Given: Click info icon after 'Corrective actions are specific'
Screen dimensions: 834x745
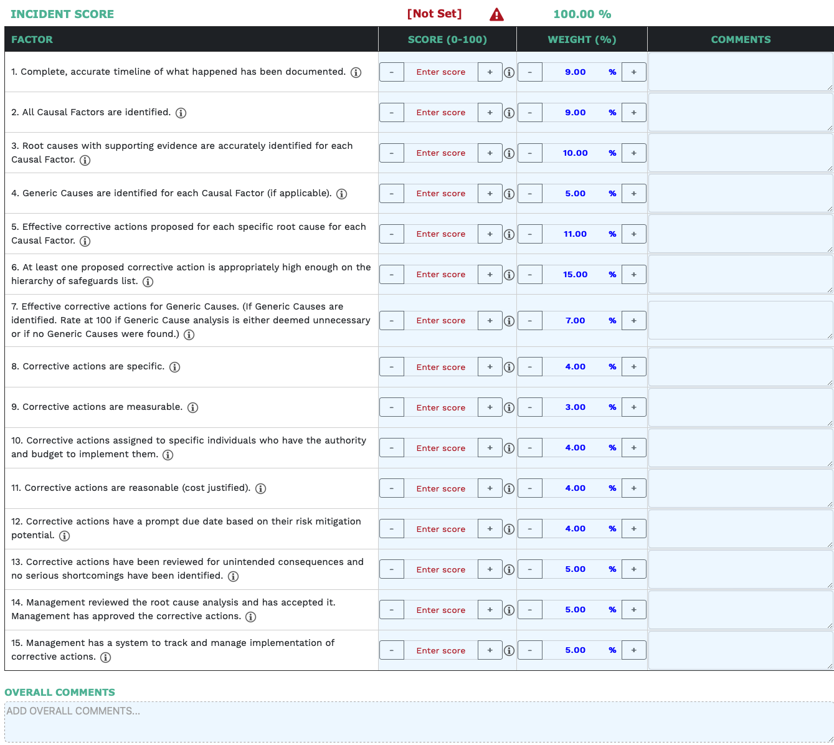Looking at the screenshot, I should 175,367.
